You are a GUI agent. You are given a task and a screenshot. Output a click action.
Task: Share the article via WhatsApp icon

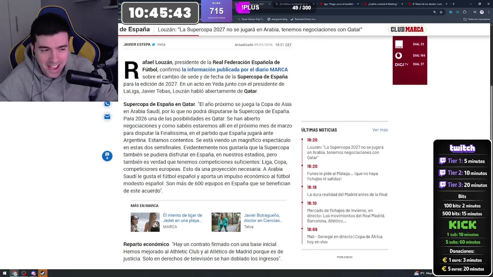point(107,104)
